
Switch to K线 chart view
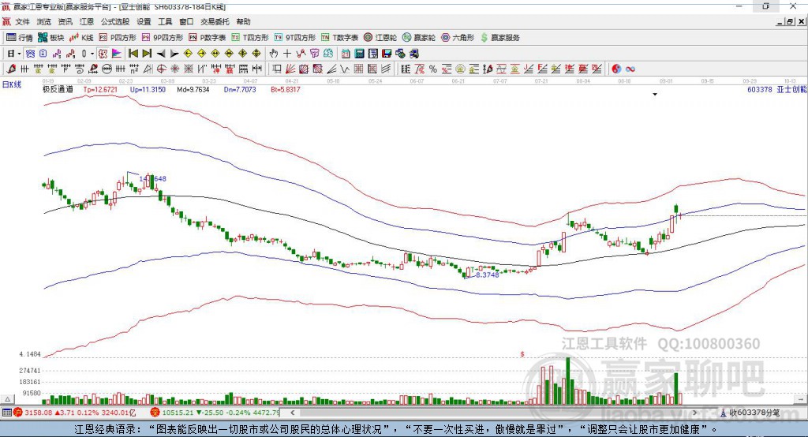tap(81, 38)
